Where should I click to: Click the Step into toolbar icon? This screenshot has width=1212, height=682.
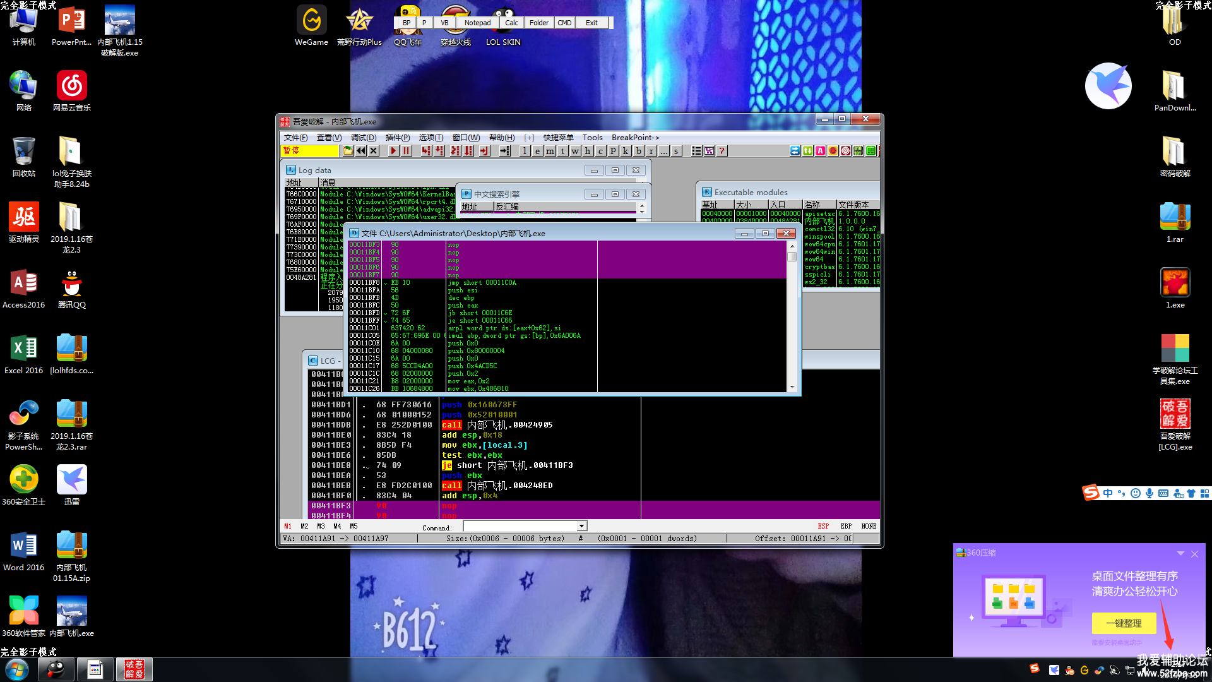click(x=426, y=151)
